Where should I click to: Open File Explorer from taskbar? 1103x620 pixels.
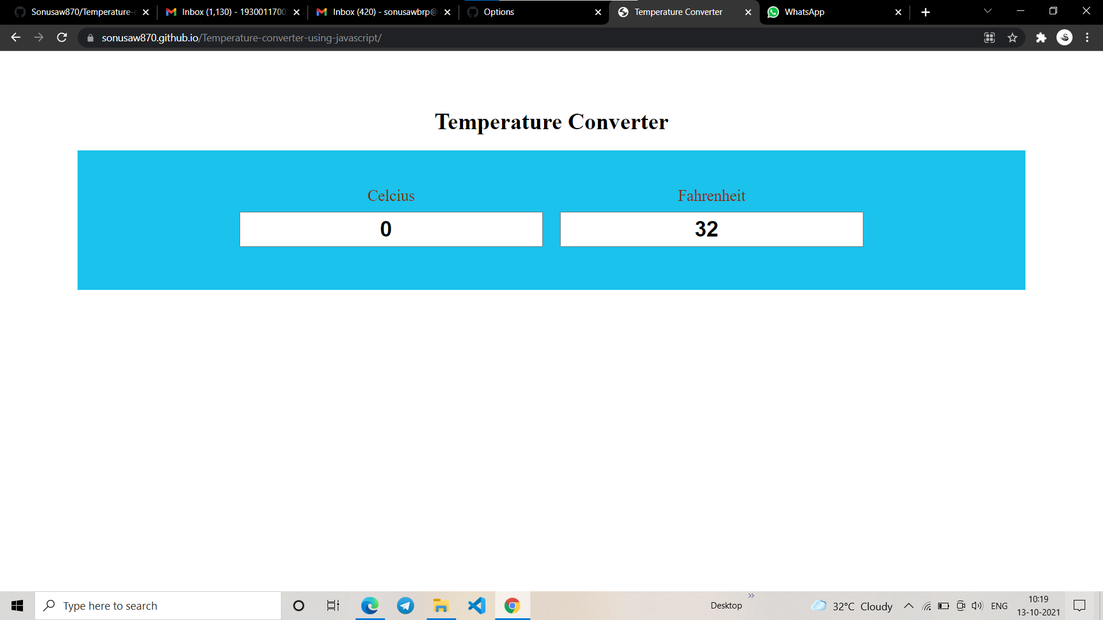pos(441,606)
